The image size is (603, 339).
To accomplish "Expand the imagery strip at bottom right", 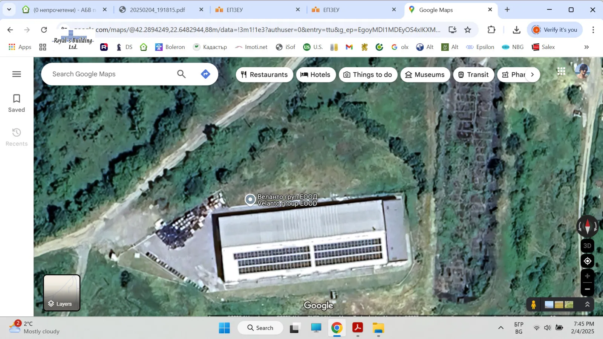I will (587, 304).
